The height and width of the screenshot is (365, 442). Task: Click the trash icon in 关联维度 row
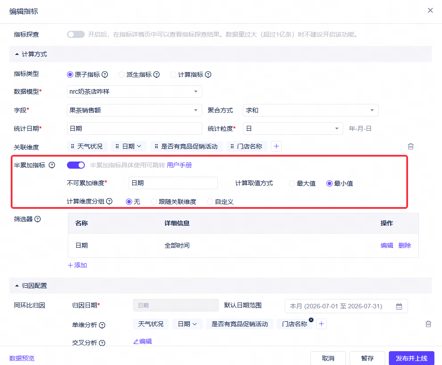click(411, 146)
